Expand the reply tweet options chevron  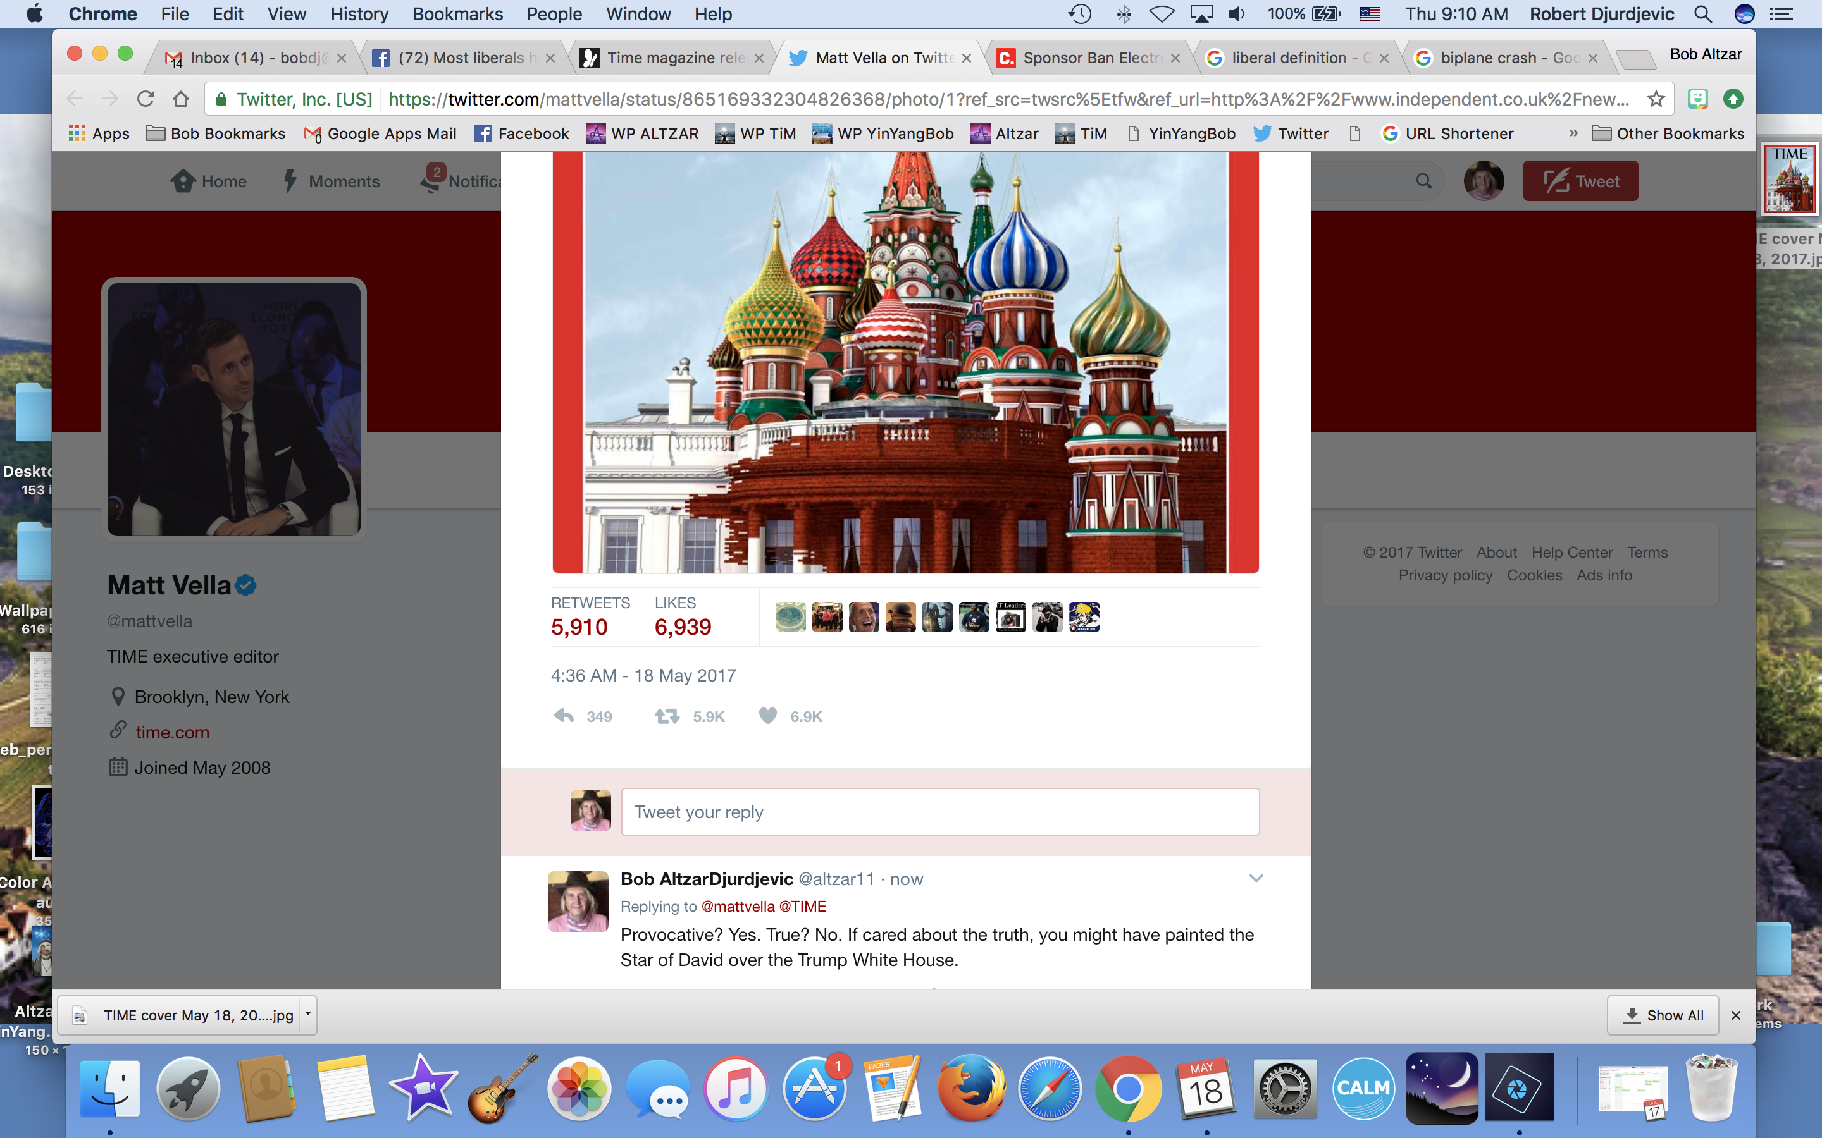1256,878
